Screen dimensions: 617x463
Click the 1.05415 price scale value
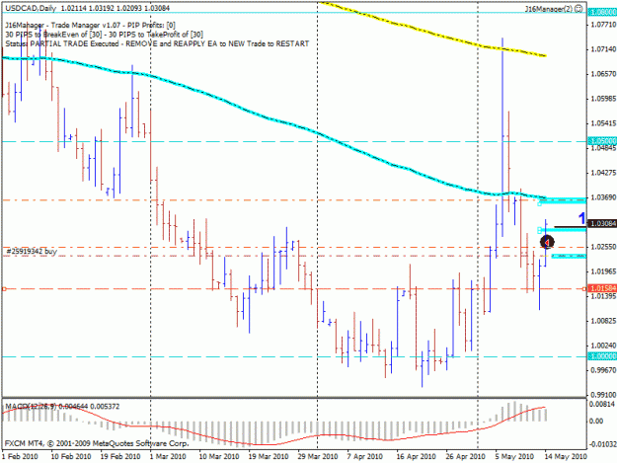pyautogui.click(x=603, y=123)
